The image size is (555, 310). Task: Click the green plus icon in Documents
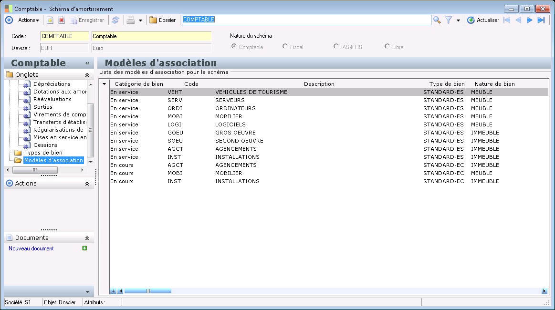(x=84, y=248)
